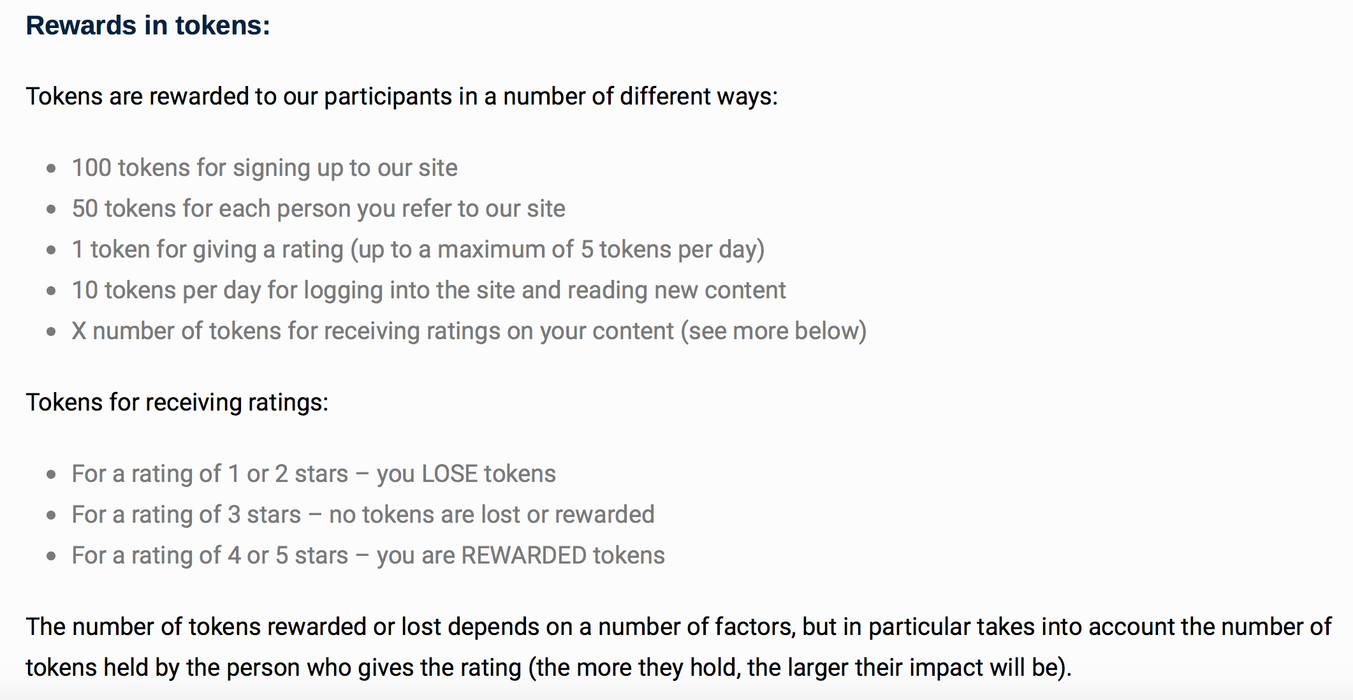Click the bullet dot before "X number of tokens"
The width and height of the screenshot is (1353, 700).
52,332
